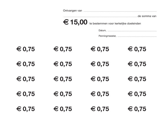Select € 0,75 coupon in last row, last column
This screenshot has width=166, height=117.
click(137, 109)
